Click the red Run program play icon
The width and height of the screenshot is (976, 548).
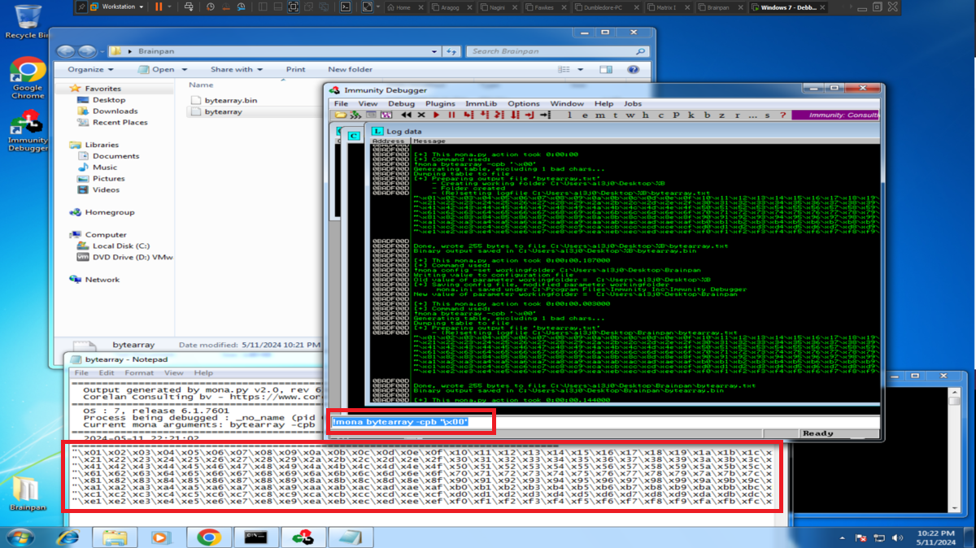click(x=436, y=115)
